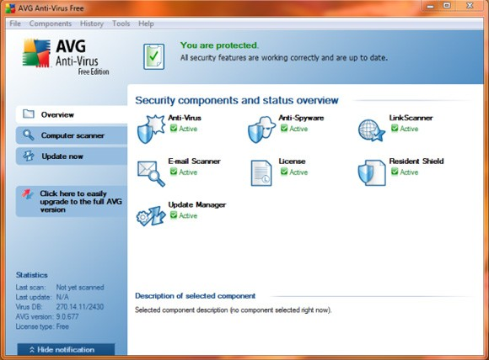Minimize the AVG window
Screen dimensions: 489x360
click(430, 6)
